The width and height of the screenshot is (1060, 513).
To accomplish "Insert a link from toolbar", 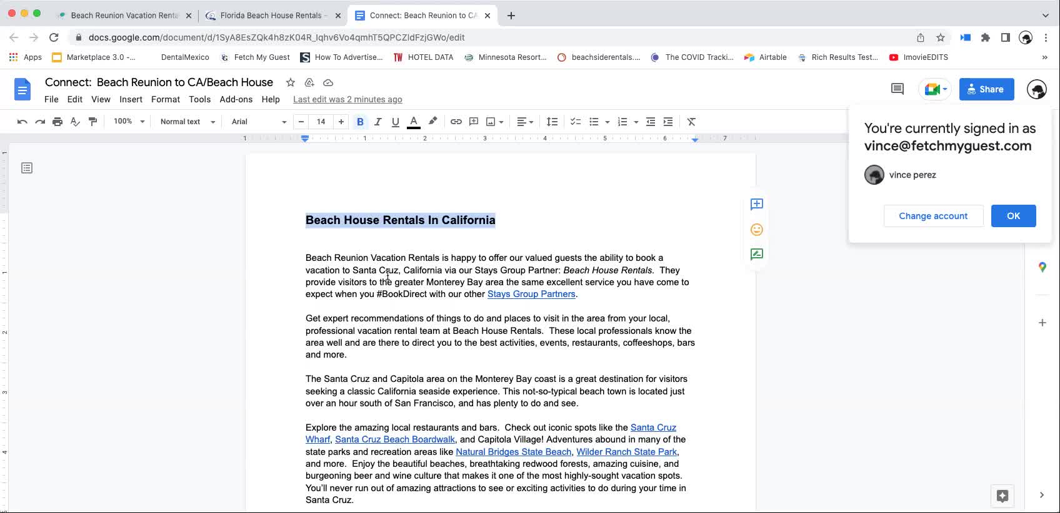I will [x=456, y=122].
